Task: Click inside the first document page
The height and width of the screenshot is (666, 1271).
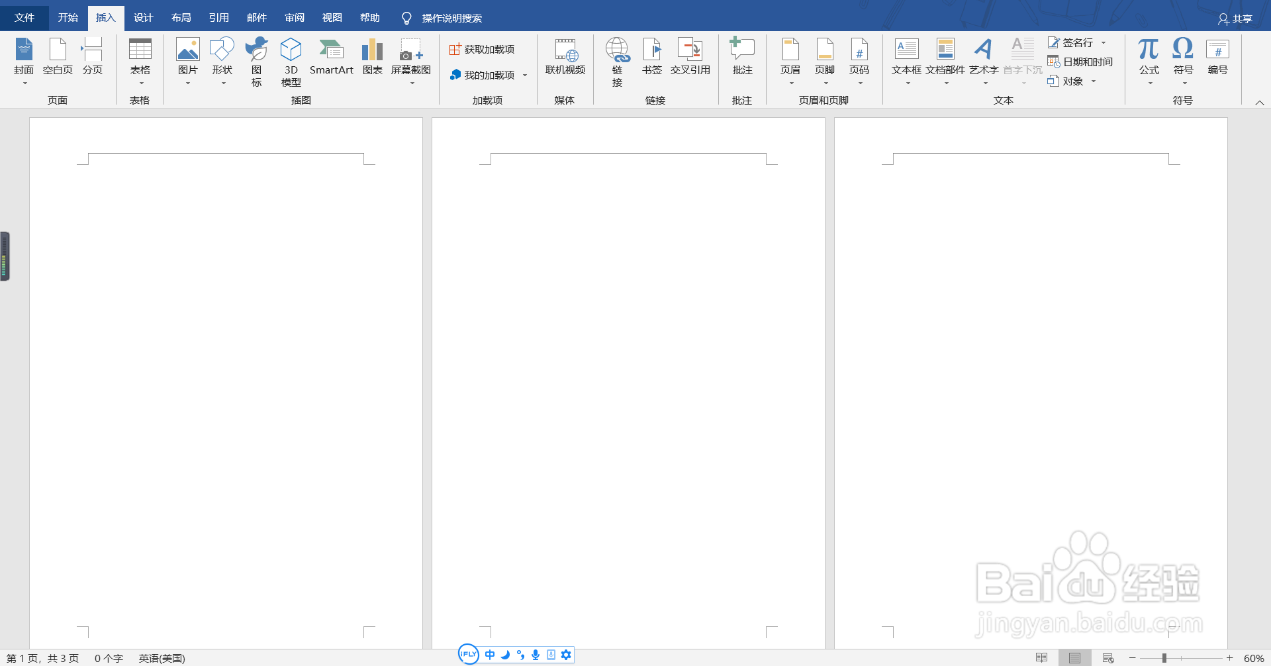Action: (226, 383)
